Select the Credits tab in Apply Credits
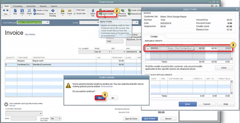Viewport: 240px width, 123px height. pyautogui.click(x=154, y=37)
